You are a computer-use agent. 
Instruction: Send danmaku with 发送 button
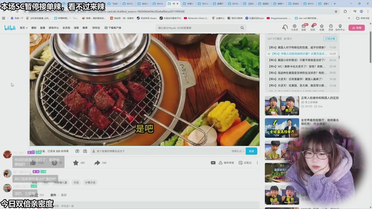point(252,151)
